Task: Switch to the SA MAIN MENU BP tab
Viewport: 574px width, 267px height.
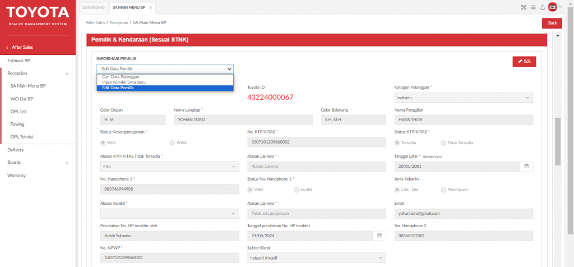Action: [129, 7]
